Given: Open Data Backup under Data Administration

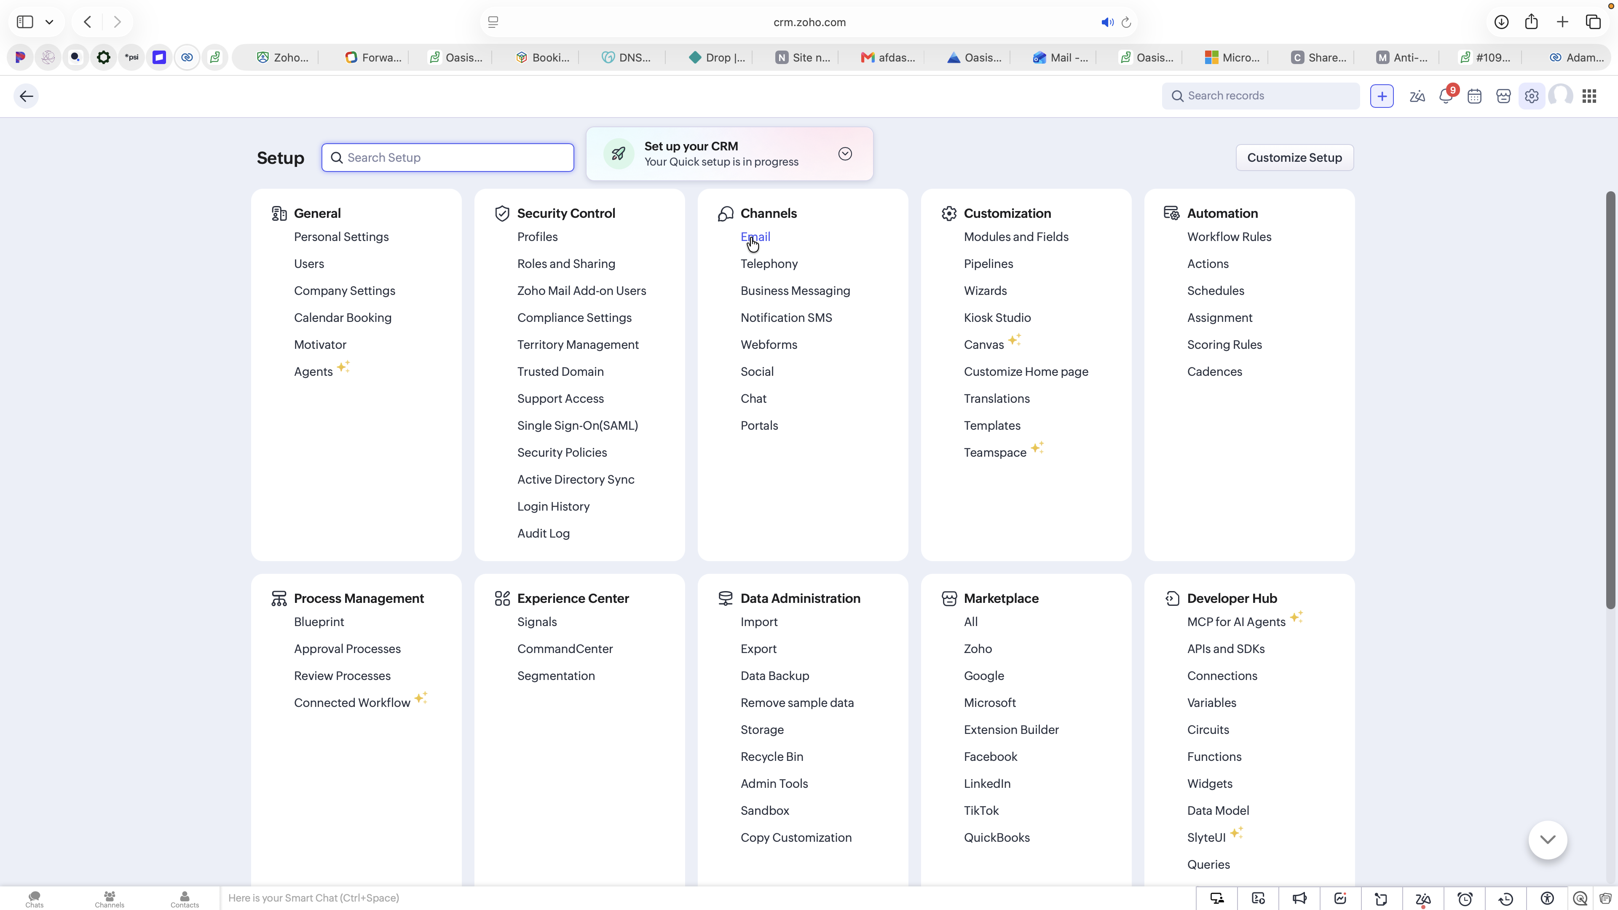Looking at the screenshot, I should 774,676.
